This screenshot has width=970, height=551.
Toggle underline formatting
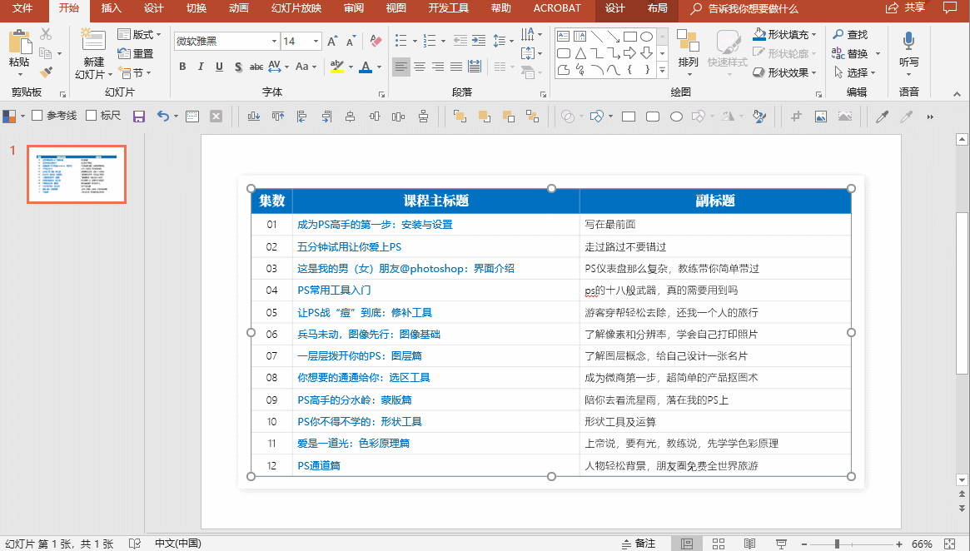tap(219, 66)
